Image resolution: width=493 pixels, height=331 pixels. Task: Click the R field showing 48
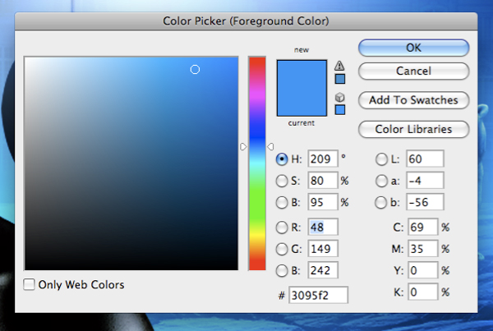[x=323, y=227]
